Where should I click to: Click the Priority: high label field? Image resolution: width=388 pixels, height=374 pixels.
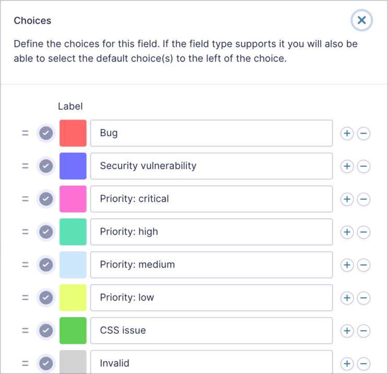211,232
